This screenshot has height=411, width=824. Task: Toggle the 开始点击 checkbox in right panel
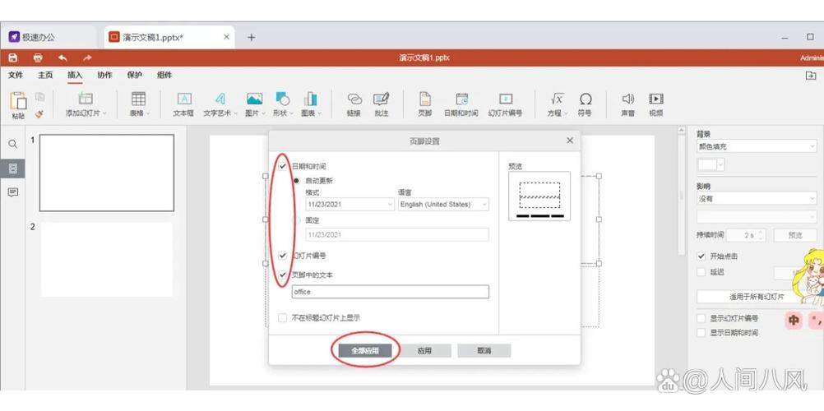tap(701, 256)
